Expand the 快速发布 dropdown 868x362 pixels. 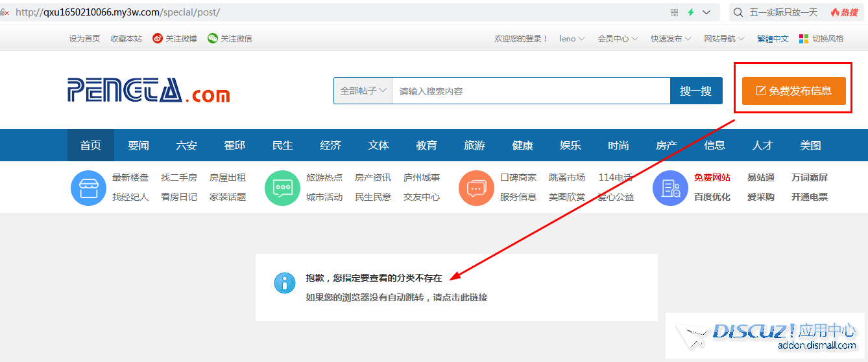(x=671, y=39)
